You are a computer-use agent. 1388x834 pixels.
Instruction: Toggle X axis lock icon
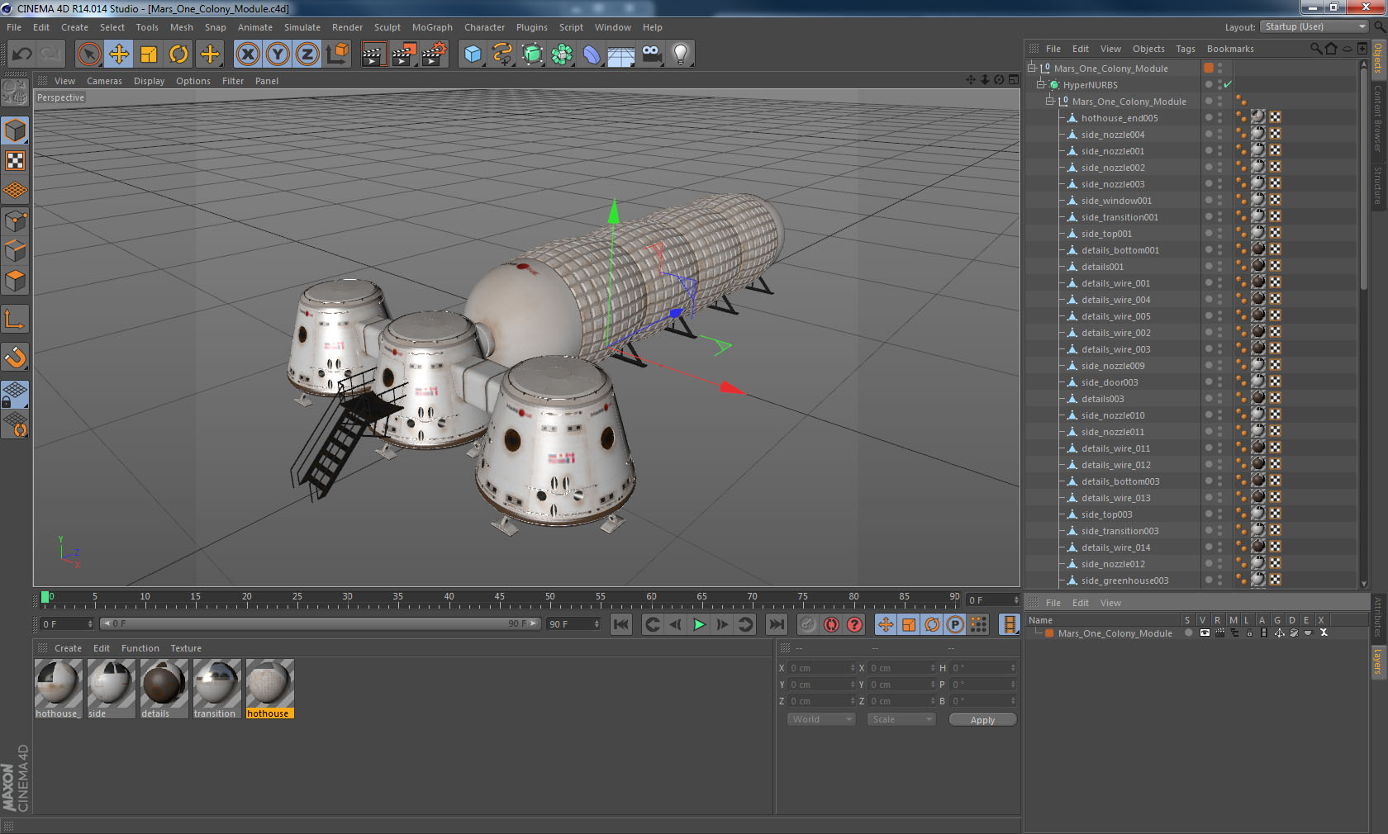pos(247,54)
